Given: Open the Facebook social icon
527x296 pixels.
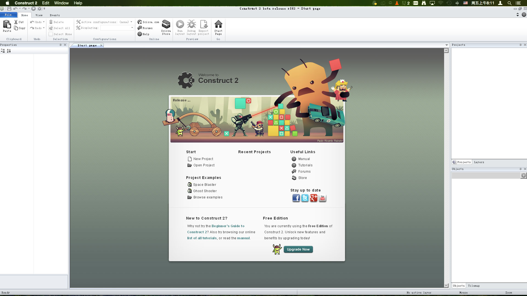Looking at the screenshot, I should [296, 198].
